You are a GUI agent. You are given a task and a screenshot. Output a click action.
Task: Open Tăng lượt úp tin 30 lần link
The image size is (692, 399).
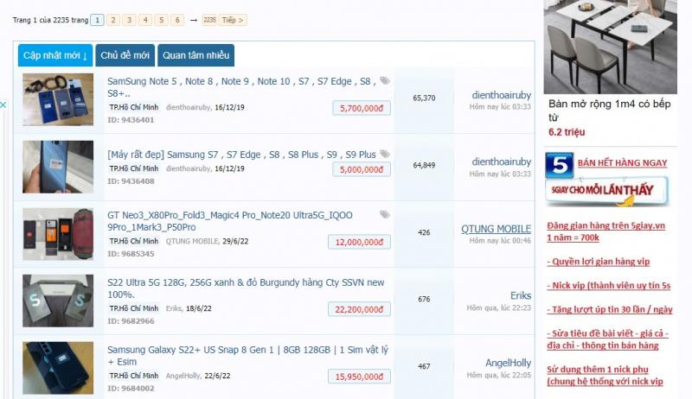click(x=610, y=309)
